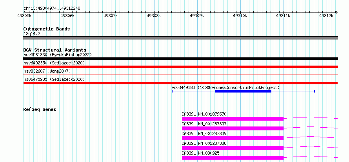The width and height of the screenshot is (349, 162).
Task: Click the Cytogenetic Bands track title
Action: click(47, 29)
